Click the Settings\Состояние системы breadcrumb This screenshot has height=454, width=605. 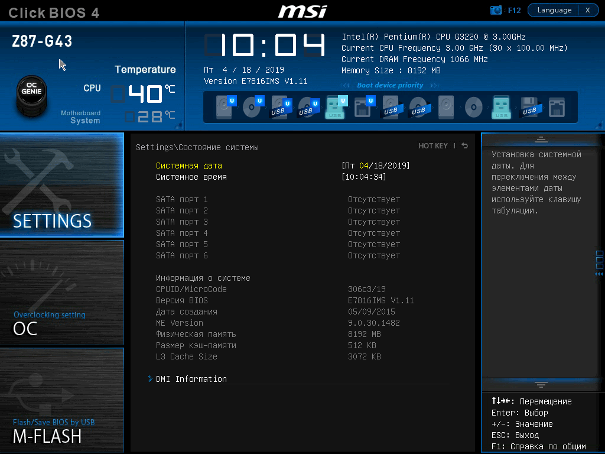[x=197, y=147]
